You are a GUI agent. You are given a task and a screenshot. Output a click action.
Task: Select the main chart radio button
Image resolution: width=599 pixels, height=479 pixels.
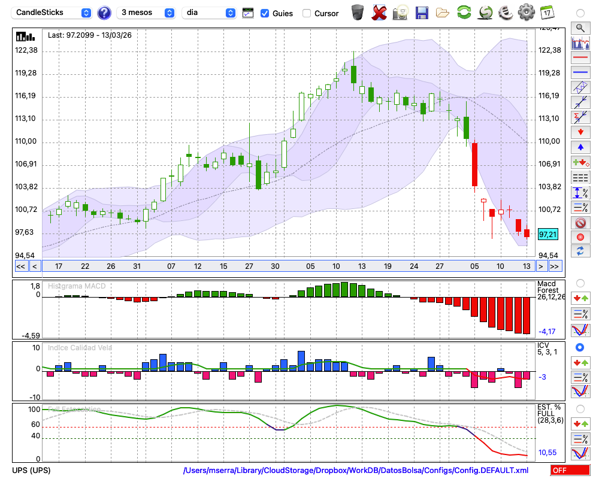[x=580, y=13]
